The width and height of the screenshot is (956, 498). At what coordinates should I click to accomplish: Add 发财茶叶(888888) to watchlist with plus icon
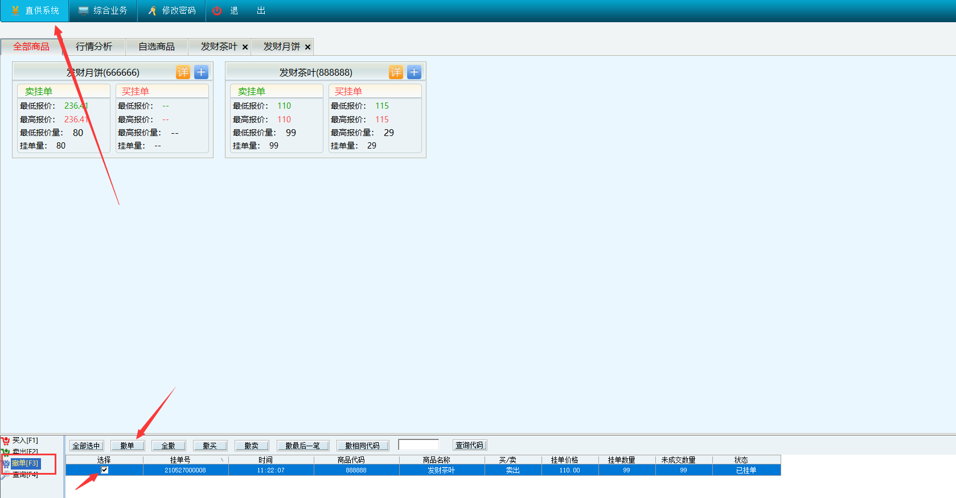coord(414,72)
